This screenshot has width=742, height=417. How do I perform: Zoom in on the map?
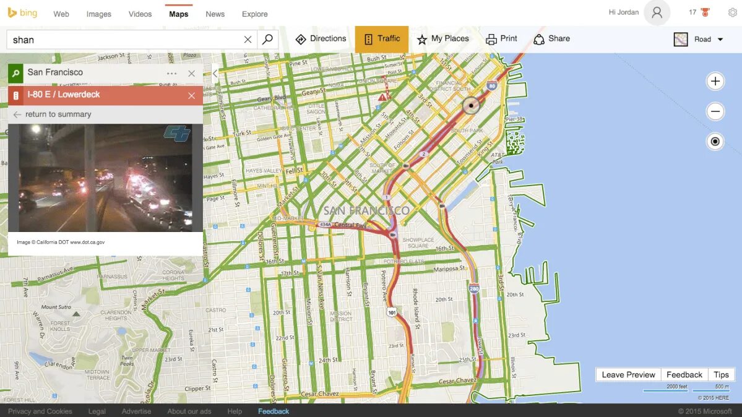(x=715, y=82)
